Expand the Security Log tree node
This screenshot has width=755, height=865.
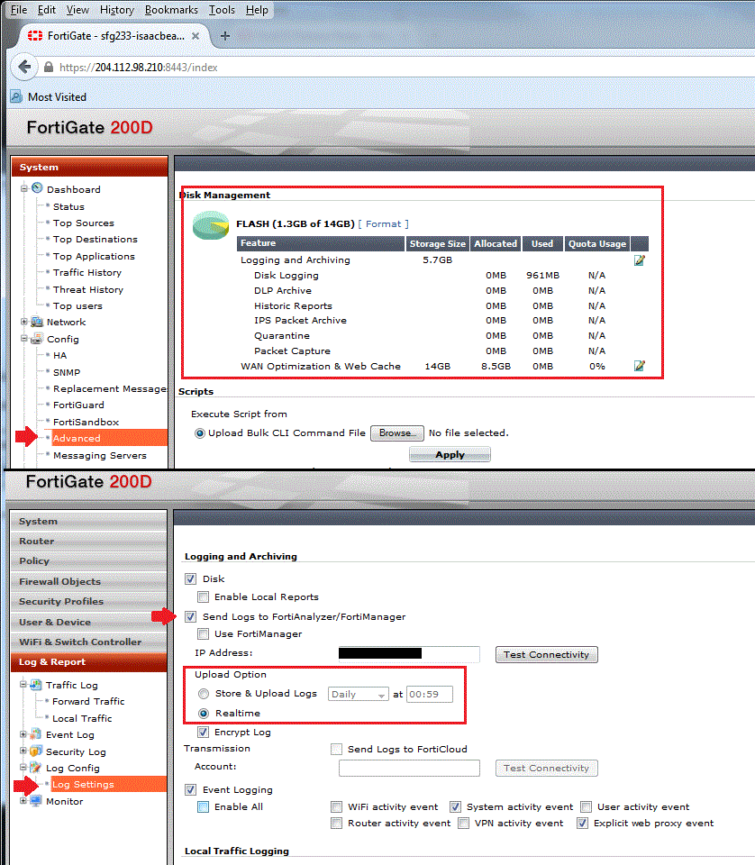[23, 751]
